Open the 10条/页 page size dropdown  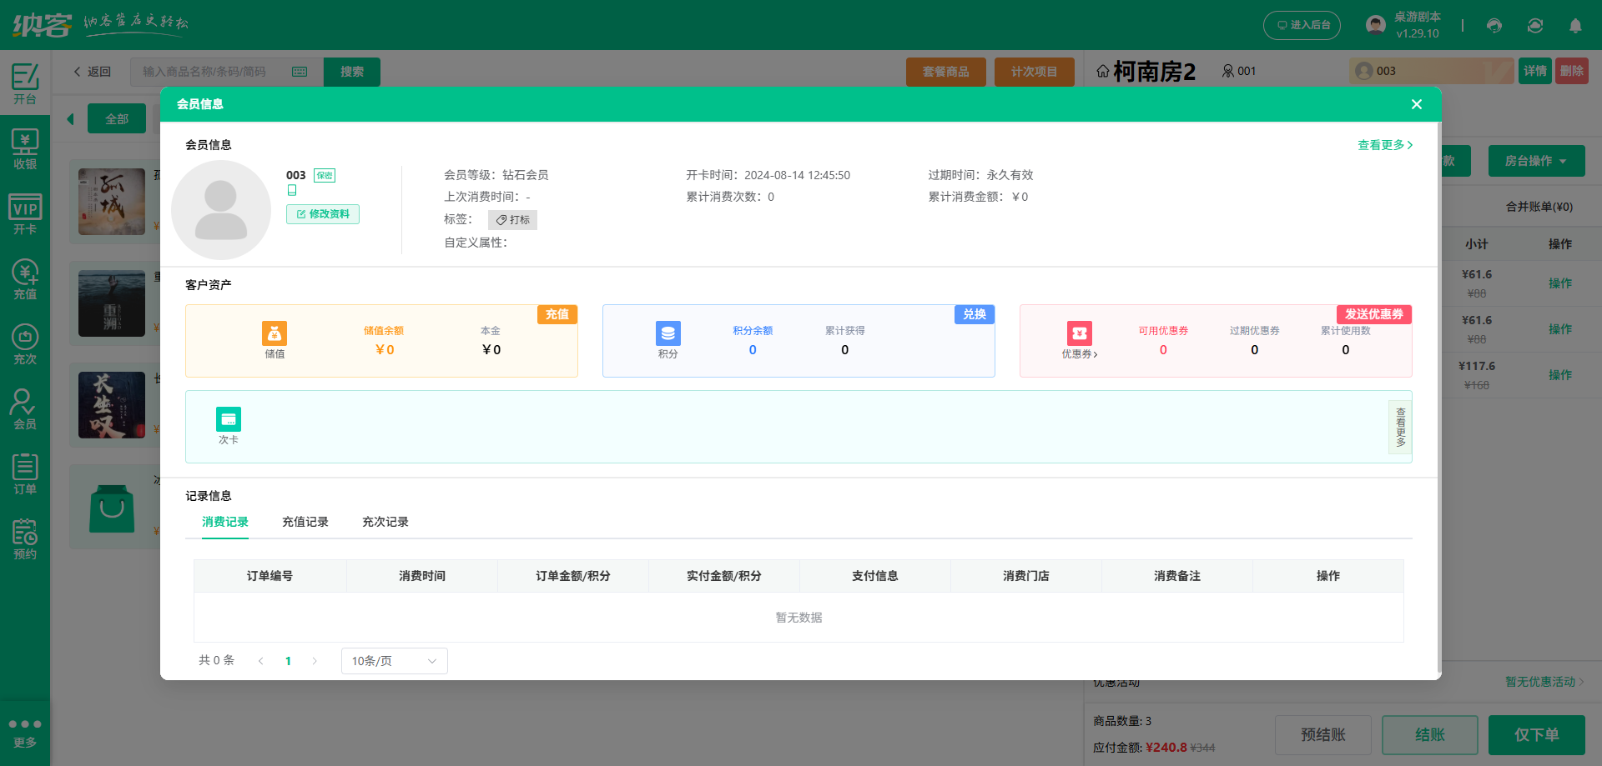[393, 660]
